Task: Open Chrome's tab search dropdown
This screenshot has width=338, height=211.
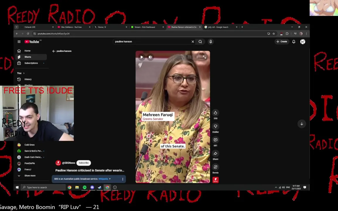Action: tap(16, 27)
